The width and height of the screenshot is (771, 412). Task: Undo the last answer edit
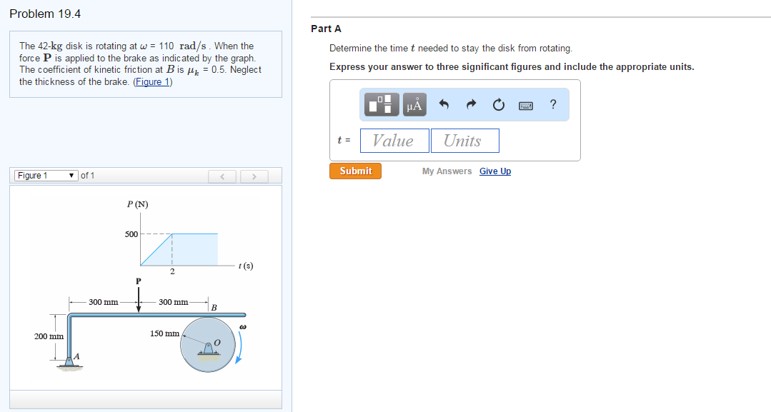click(x=444, y=104)
